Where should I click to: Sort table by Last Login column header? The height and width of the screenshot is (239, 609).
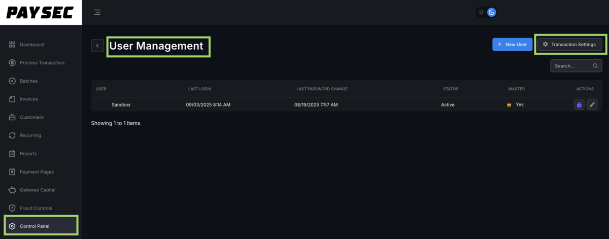point(199,89)
